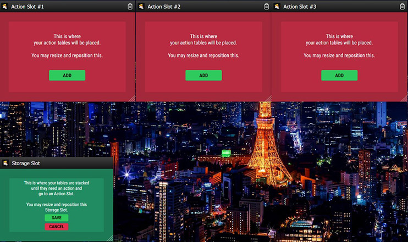Add a new slot from Action Slot #3

coord(339,75)
